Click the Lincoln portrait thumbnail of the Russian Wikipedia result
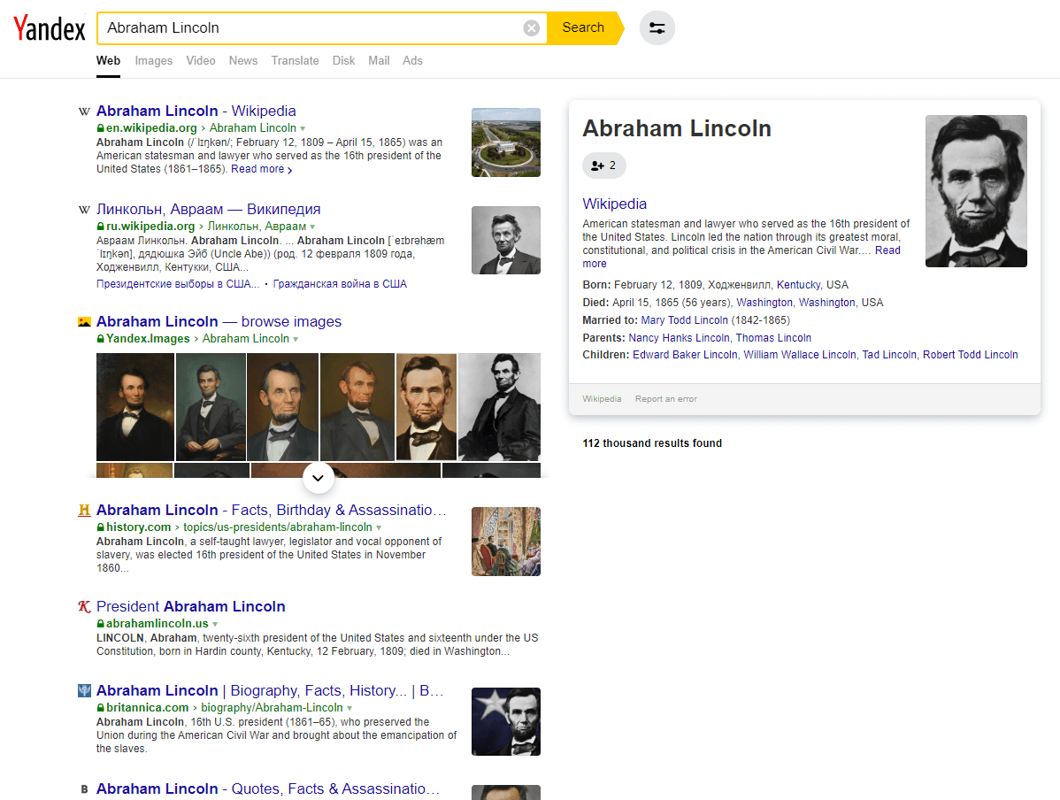Viewport: 1060px width, 800px height. pyautogui.click(x=505, y=240)
